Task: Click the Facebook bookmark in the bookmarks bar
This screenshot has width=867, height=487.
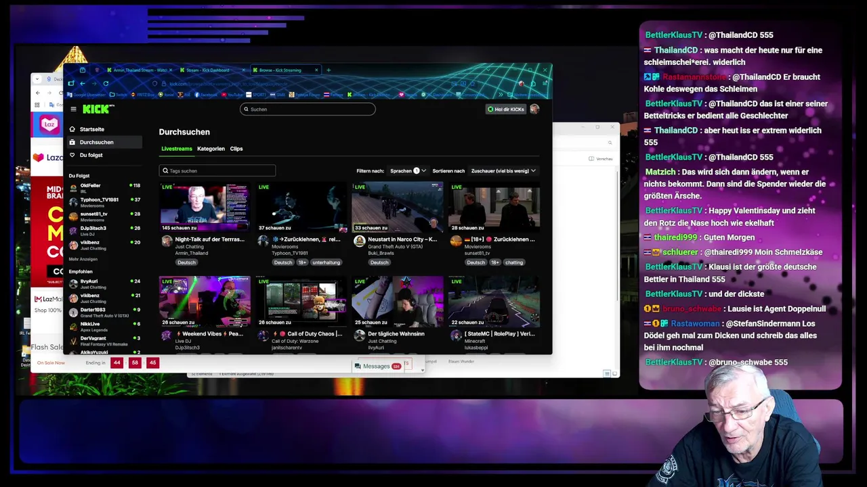Action: click(206, 95)
